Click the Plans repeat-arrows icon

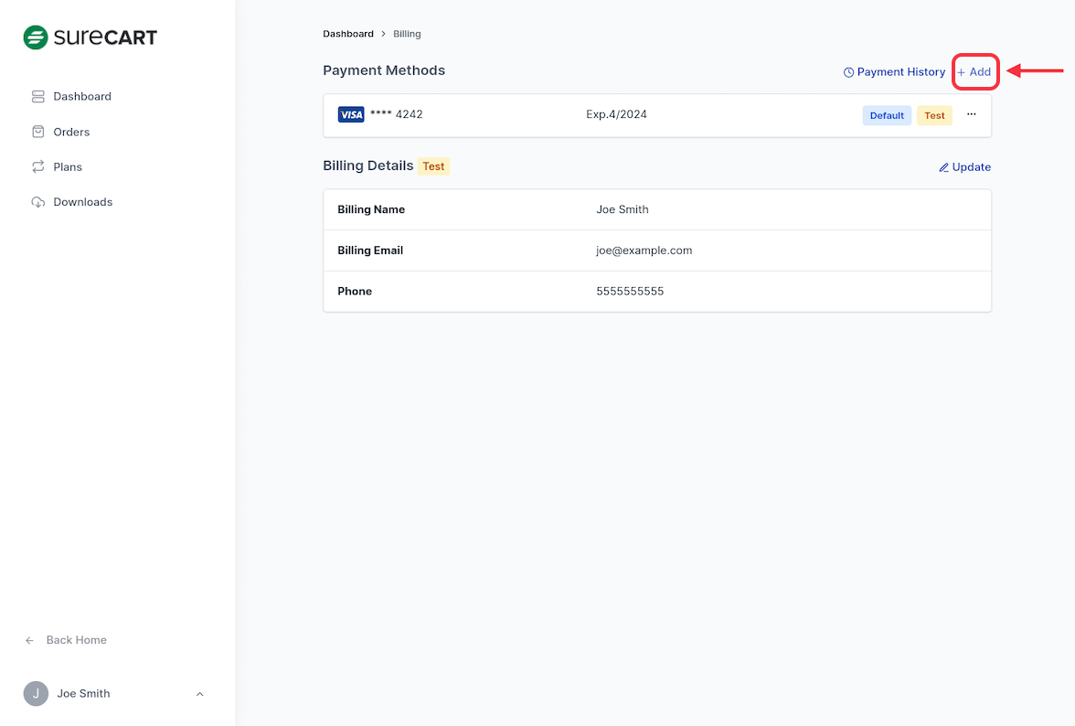pos(37,166)
